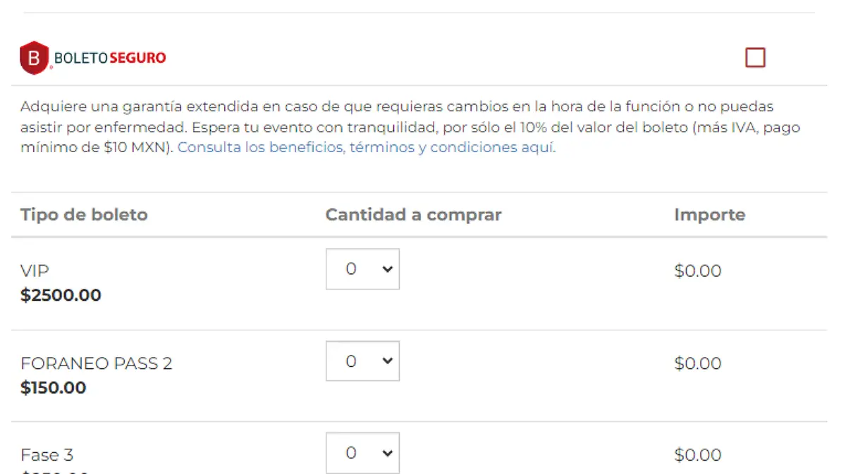Click the BOLETOSEGURO wordmark text
The height and width of the screenshot is (474, 846).
pyautogui.click(x=110, y=58)
